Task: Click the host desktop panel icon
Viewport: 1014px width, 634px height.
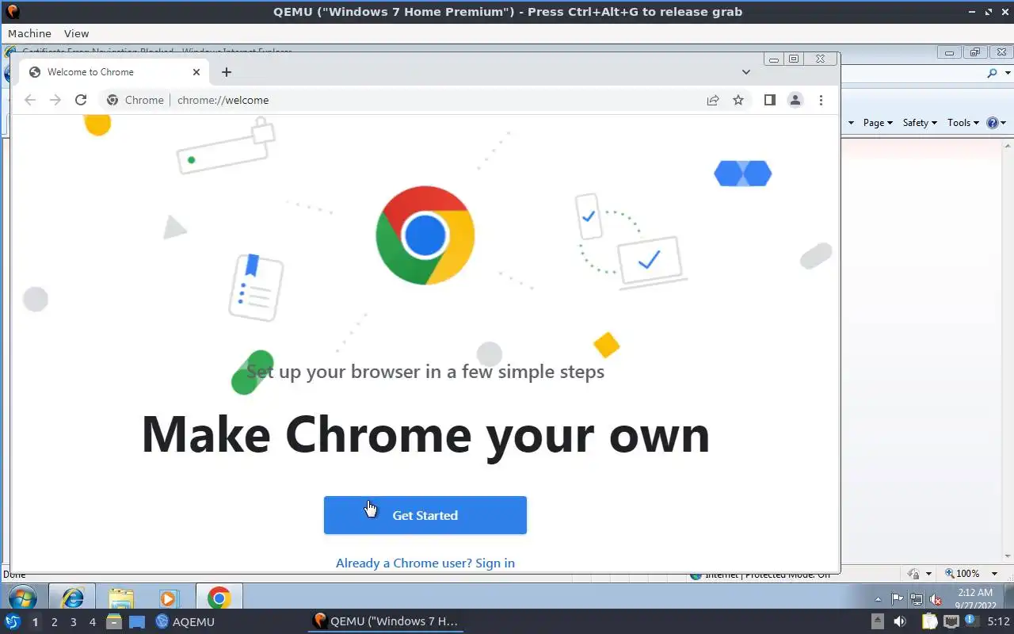Action: click(x=137, y=622)
